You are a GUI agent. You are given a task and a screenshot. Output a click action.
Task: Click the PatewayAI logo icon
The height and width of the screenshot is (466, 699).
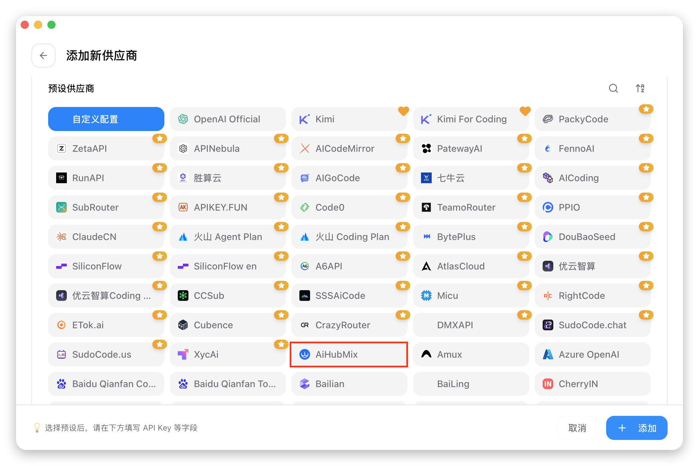[426, 148]
